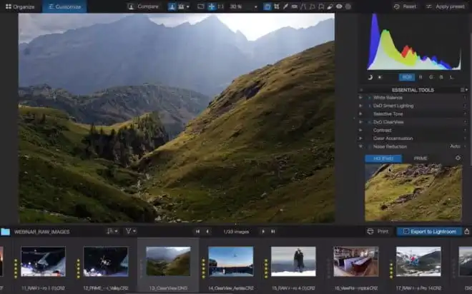Viewport: 472px width, 294px height.
Task: Expand the DxO Smart Lighting section
Action: tap(360, 106)
